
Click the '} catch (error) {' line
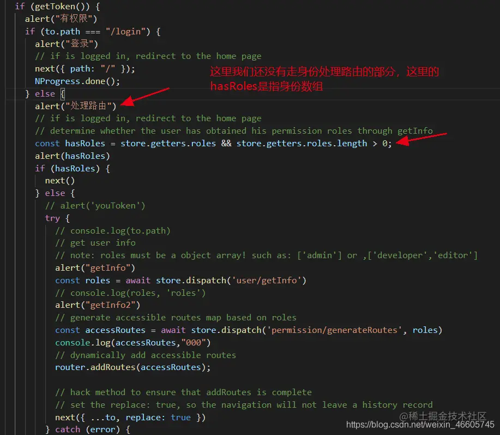[x=88, y=430]
